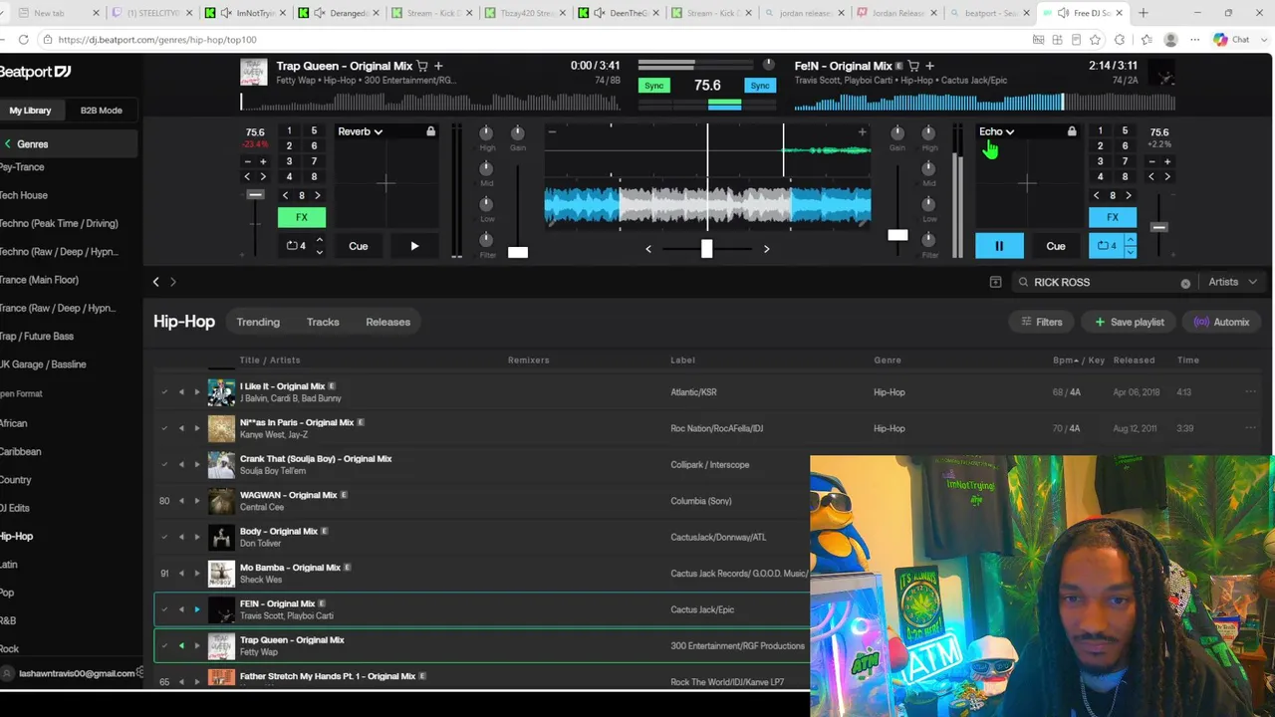Zoom in the waveform with plus icon
The height and width of the screenshot is (717, 1275).
(x=863, y=131)
